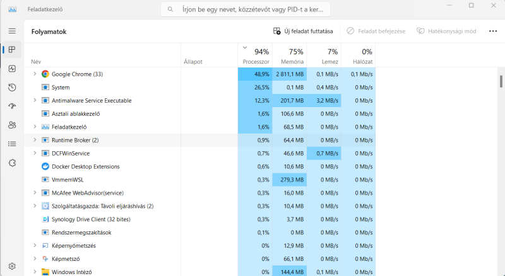Expand the McAfee WebAdvisor service row
The image size is (505, 276).
click(35, 193)
